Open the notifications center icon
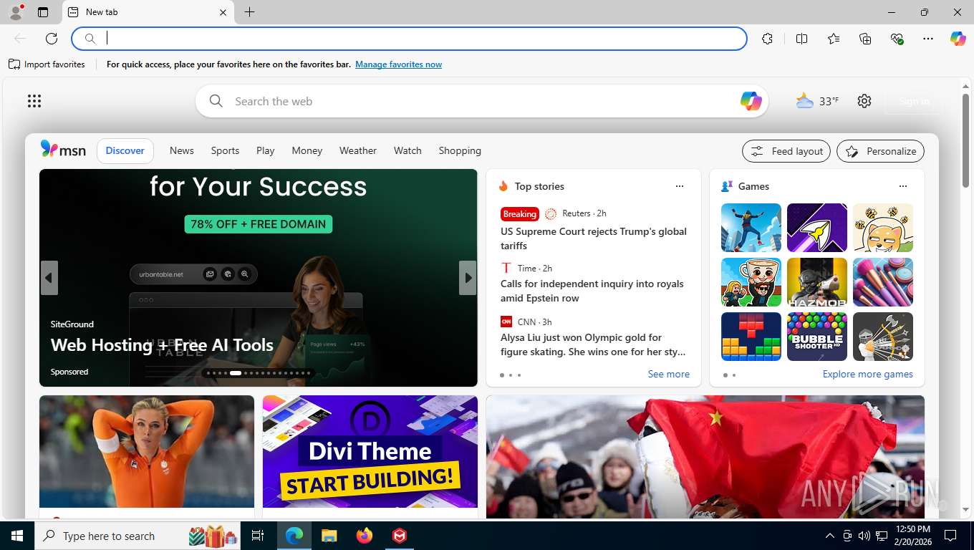This screenshot has height=550, width=974. tap(950, 536)
